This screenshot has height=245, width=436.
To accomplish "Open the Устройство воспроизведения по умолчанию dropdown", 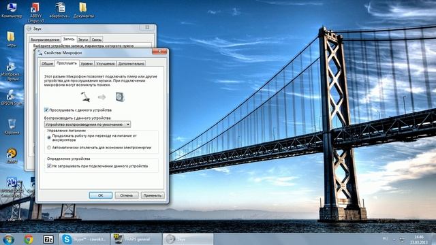I will [x=87, y=125].
